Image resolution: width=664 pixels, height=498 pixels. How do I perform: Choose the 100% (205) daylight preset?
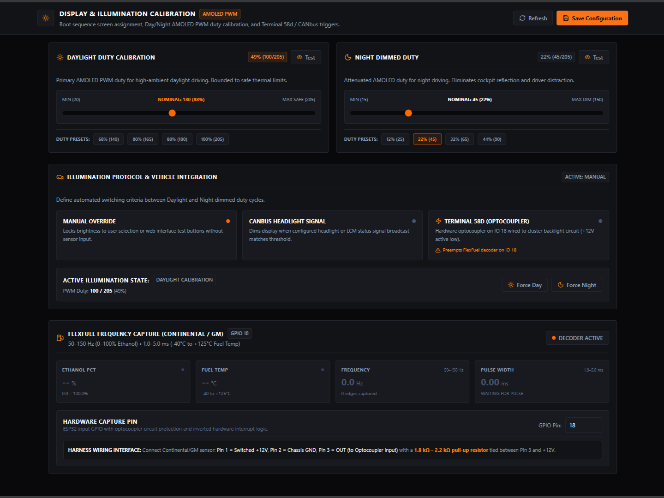212,139
